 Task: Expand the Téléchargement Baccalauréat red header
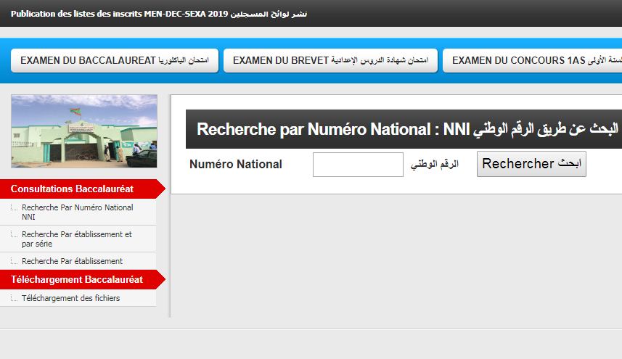pyautogui.click(x=78, y=279)
